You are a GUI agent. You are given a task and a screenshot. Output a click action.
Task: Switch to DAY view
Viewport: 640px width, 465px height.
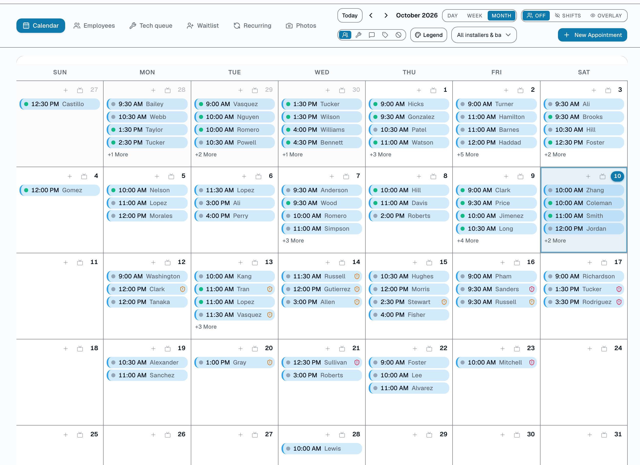pyautogui.click(x=452, y=16)
